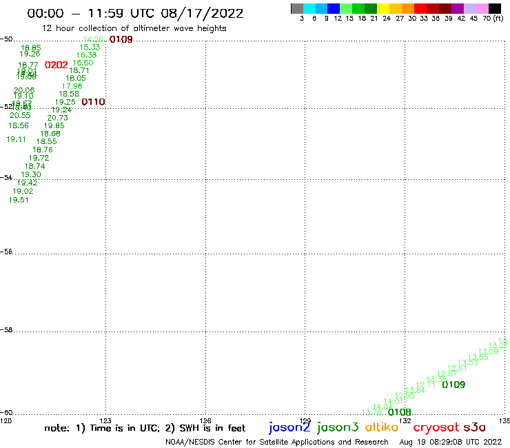Image resolution: width=510 pixels, height=448 pixels.
Task: Click the wave height value '12.95'
Action: click(405, 396)
